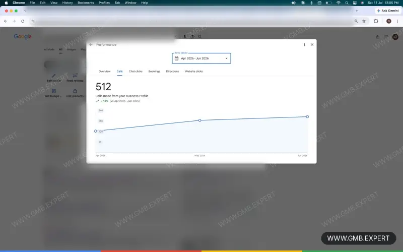The height and width of the screenshot is (252, 403).
Task: Open the Chrome three-dot menu
Action: click(397, 21)
